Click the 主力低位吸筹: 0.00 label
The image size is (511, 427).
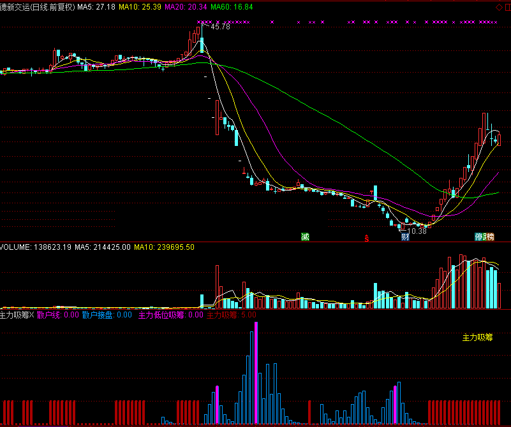171,315
